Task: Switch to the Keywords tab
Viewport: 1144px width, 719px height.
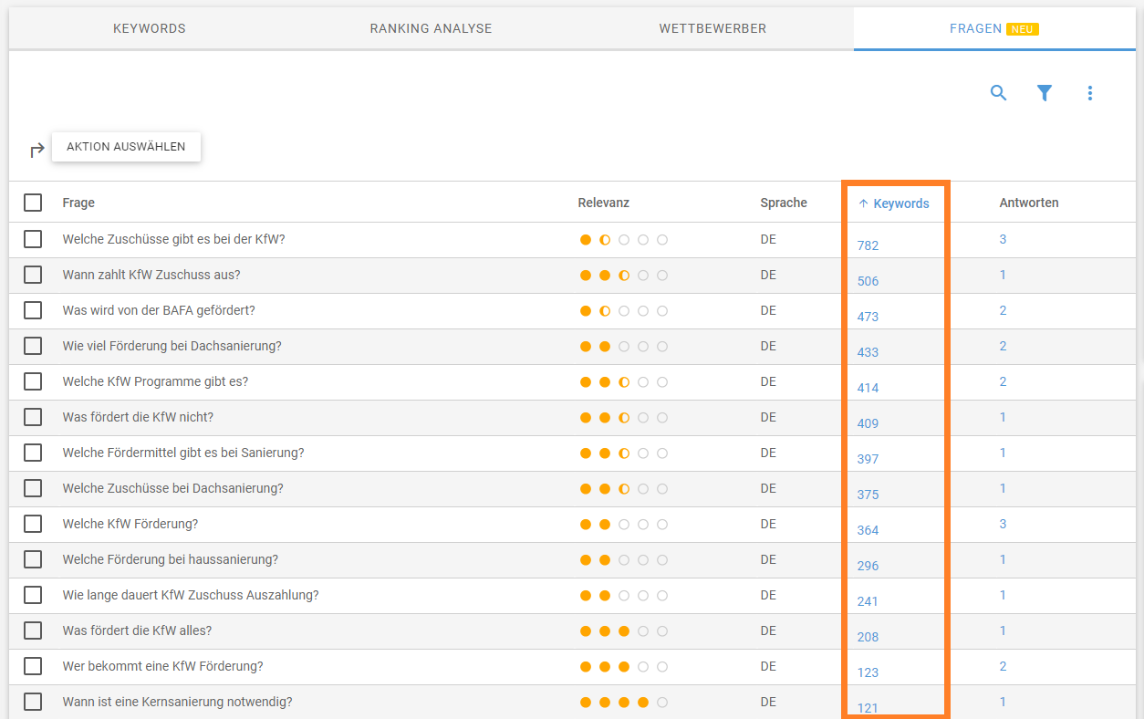Action: coord(150,28)
